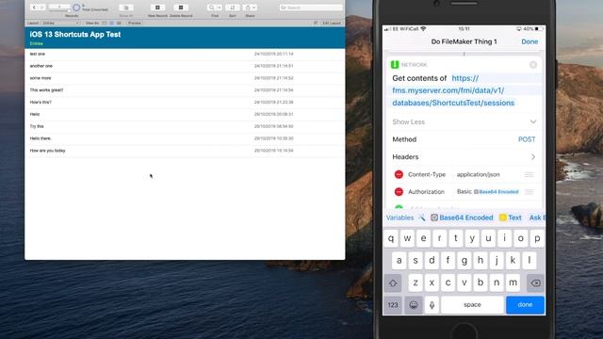Select the "some more" entry row

tap(185, 78)
